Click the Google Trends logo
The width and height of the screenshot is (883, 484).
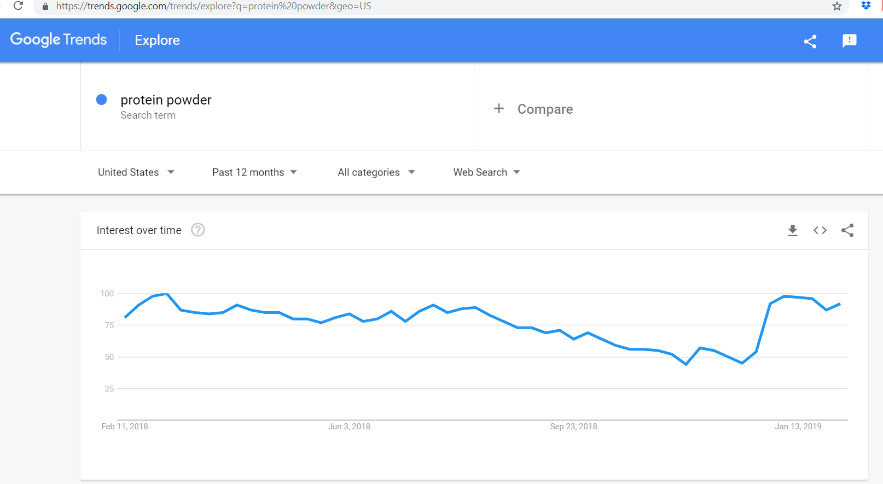[59, 40]
